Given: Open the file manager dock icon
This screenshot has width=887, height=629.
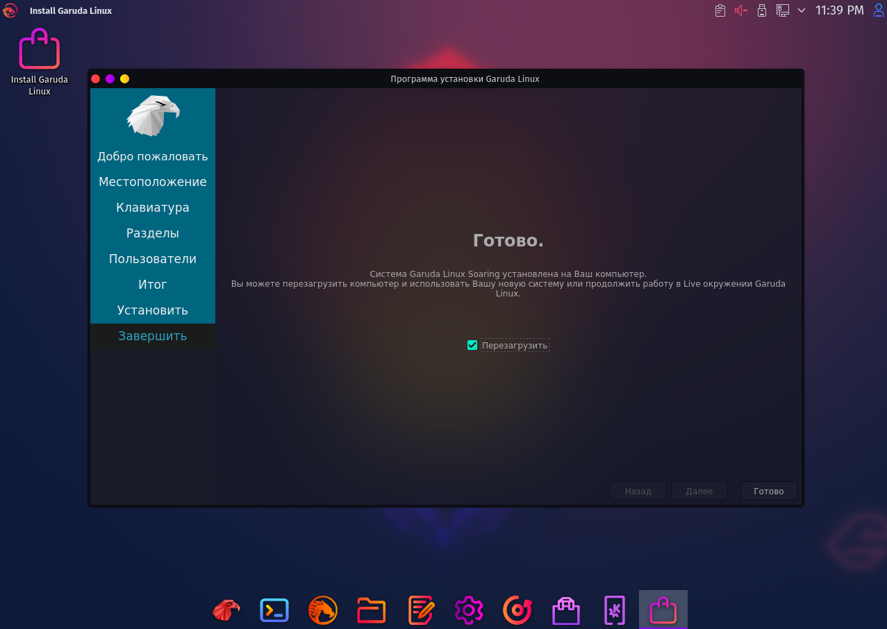Looking at the screenshot, I should pos(372,610).
